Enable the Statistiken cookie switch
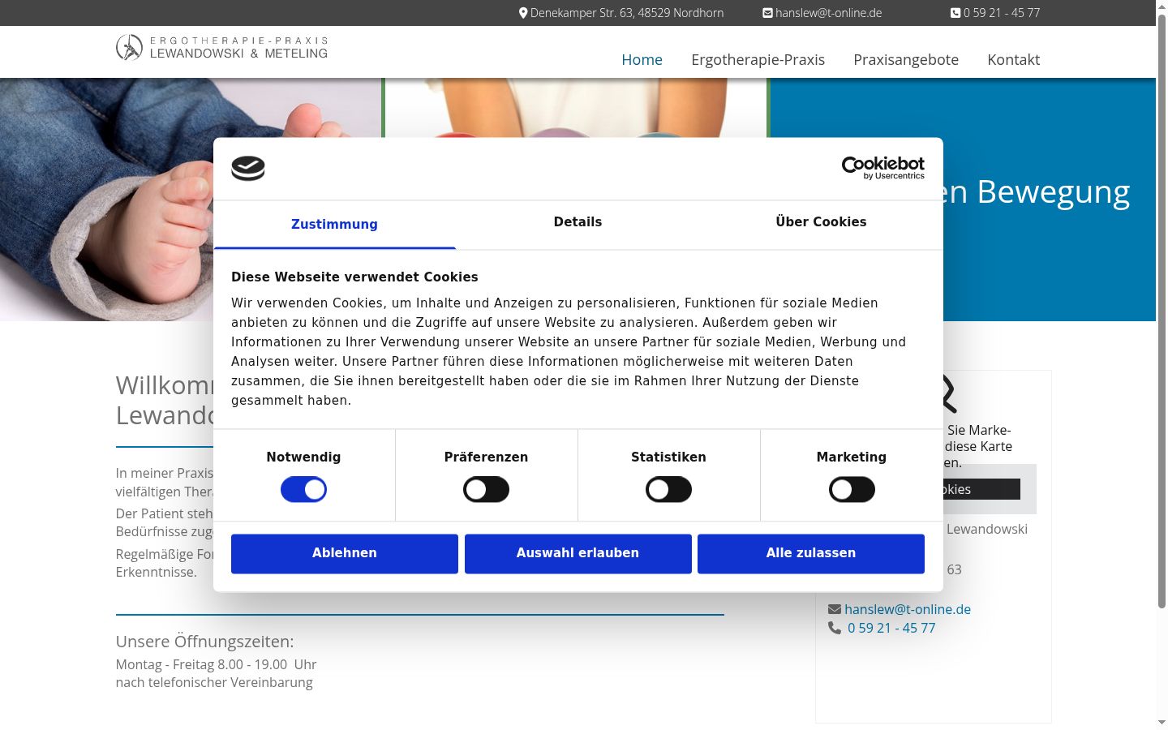 [668, 490]
